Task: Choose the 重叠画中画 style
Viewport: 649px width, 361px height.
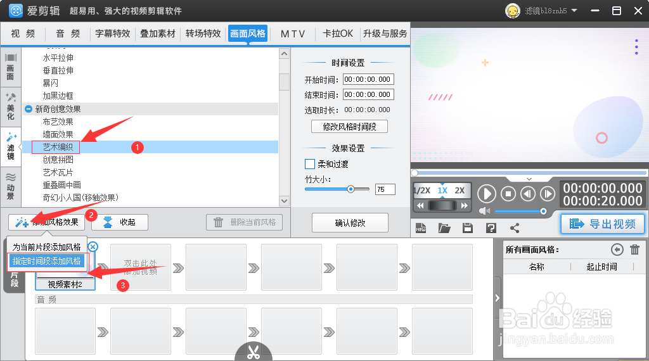Action: point(61,186)
